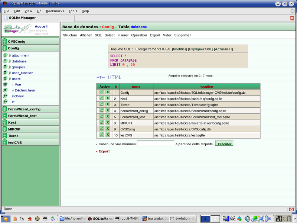Delete the testCVS row with its X icon

tap(108, 135)
